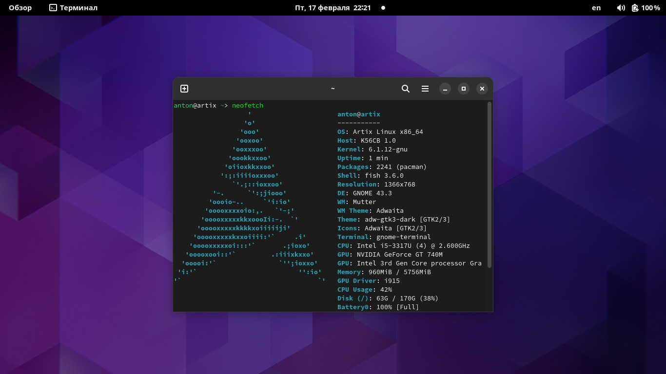
Task: Open system menu via the 100% battery text
Action: pyautogui.click(x=651, y=8)
